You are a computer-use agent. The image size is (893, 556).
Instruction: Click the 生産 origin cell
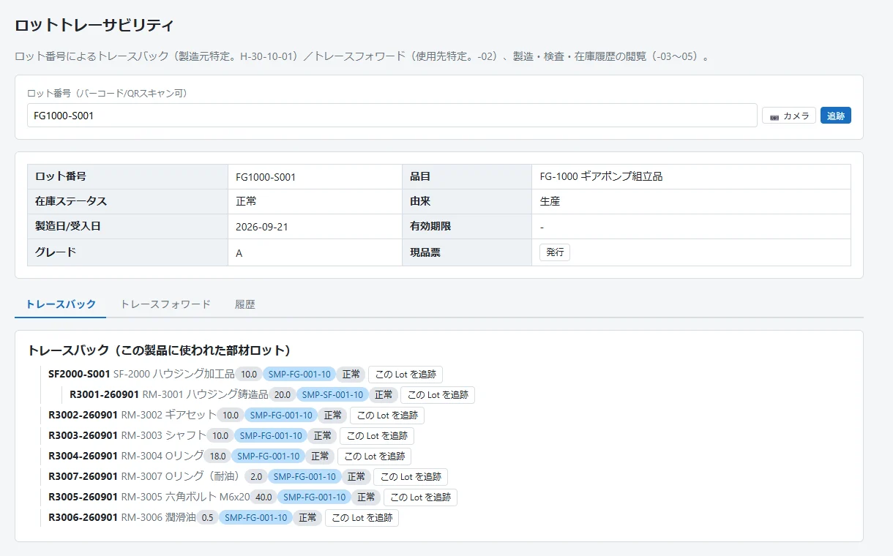pos(691,202)
